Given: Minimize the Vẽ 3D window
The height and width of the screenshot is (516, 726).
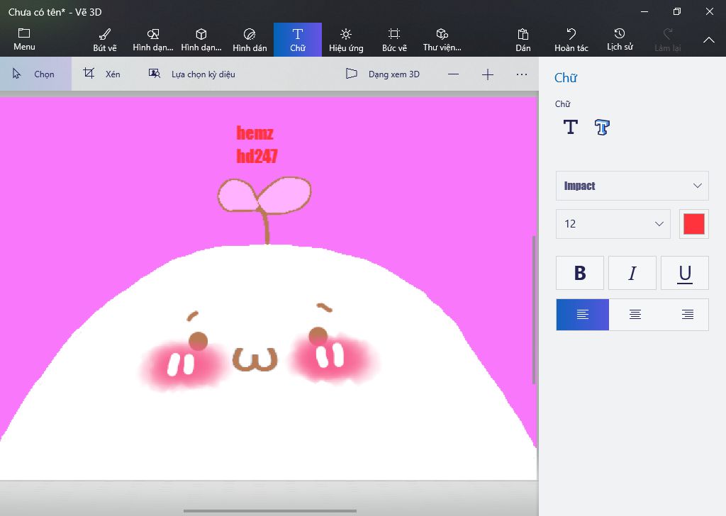Looking at the screenshot, I should [644, 11].
